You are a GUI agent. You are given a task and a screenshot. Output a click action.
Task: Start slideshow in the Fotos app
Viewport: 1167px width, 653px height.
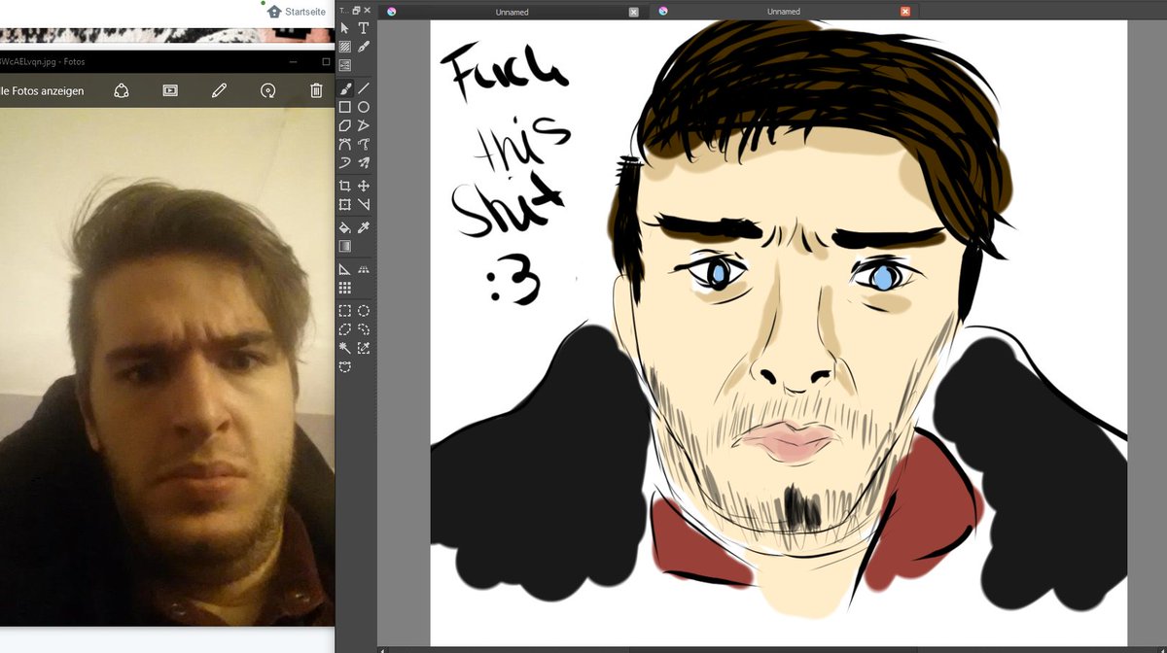[170, 90]
